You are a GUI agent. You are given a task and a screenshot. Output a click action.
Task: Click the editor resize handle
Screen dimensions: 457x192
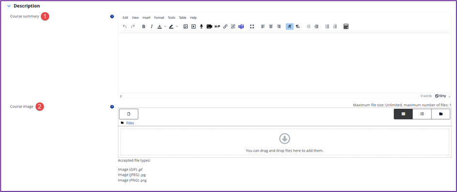coord(449,96)
